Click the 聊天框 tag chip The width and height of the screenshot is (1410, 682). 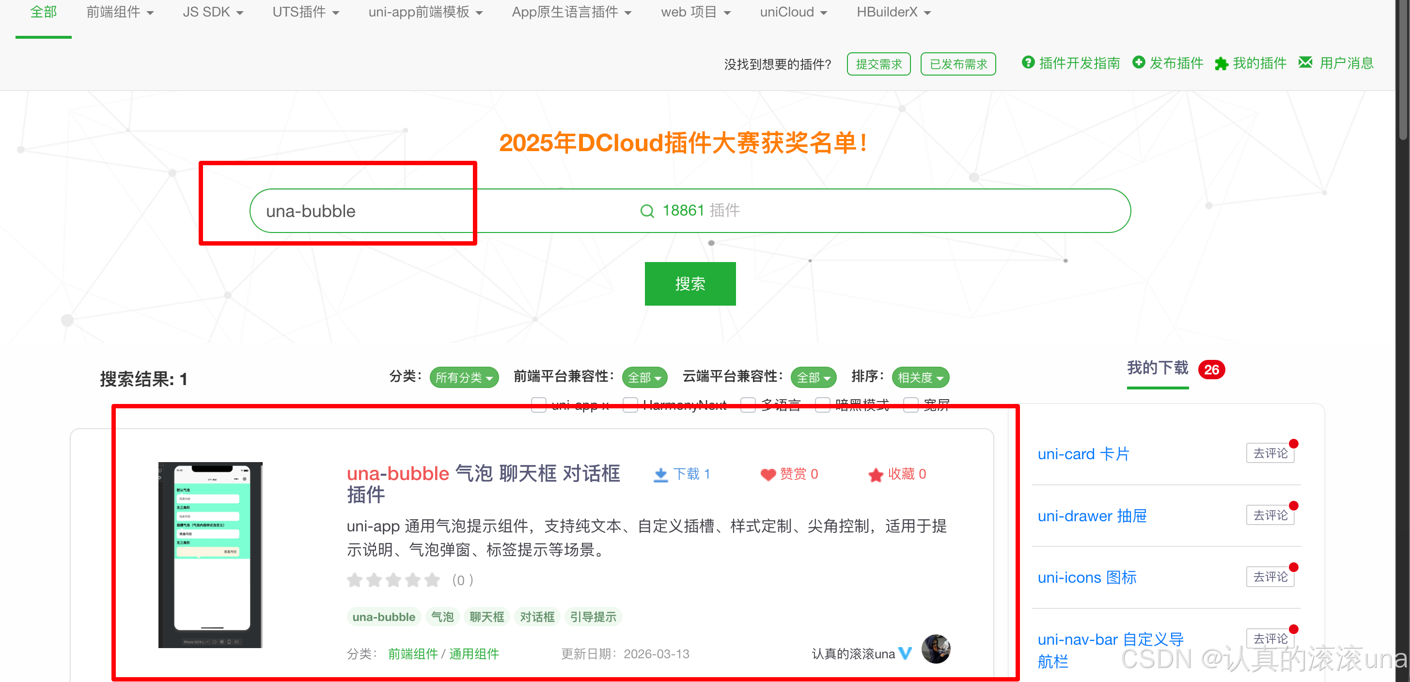pyautogui.click(x=486, y=617)
